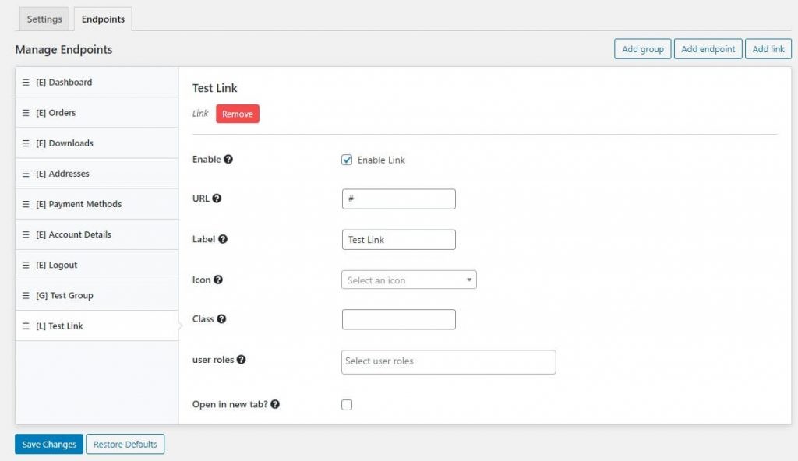
Task: Click the help icon beside user roles
Action: [241, 360]
